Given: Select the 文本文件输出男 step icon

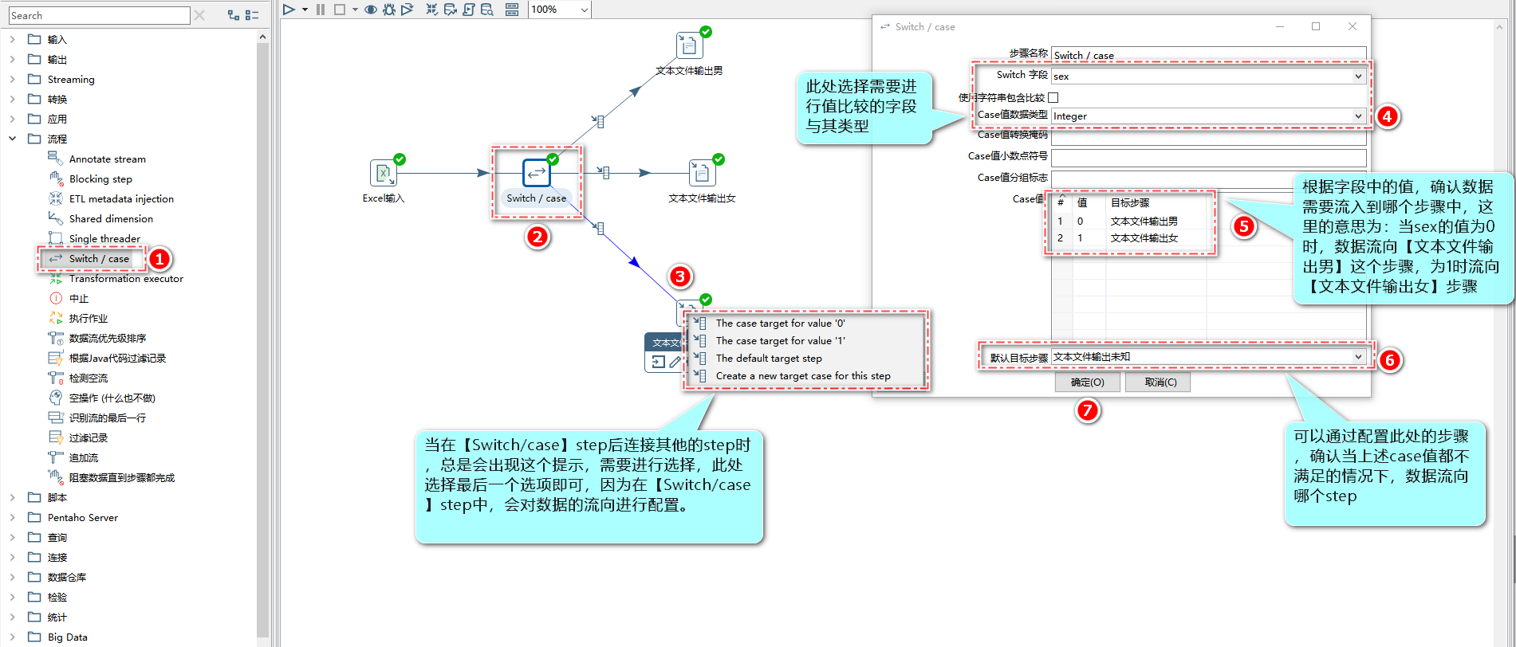Looking at the screenshot, I should [690, 45].
